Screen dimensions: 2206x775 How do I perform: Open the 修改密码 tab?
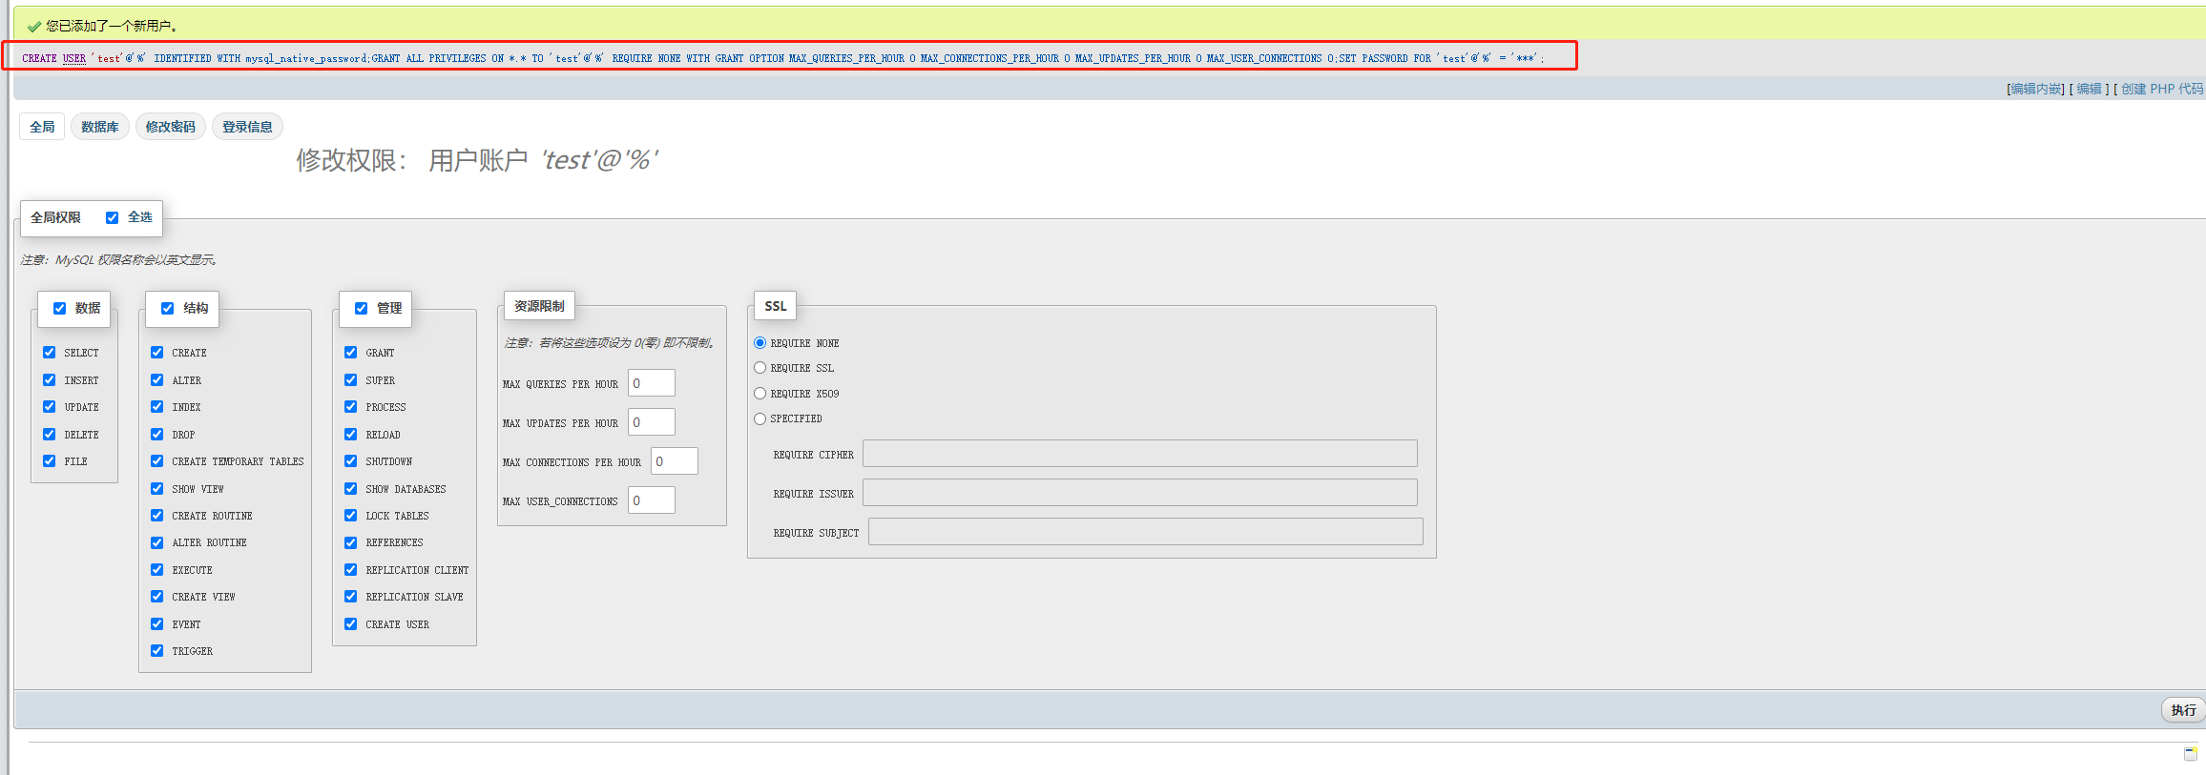171,127
